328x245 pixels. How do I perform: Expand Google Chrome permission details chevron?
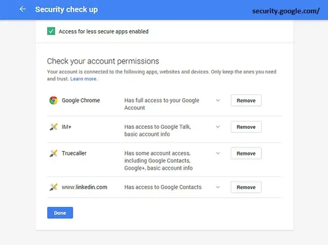[x=218, y=100]
